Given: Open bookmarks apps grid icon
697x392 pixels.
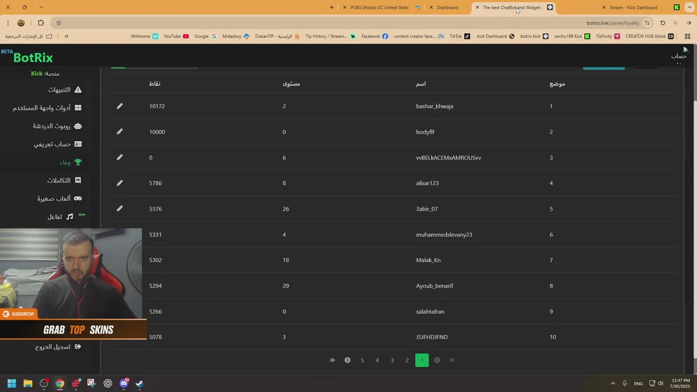Looking at the screenshot, I should tap(688, 36).
